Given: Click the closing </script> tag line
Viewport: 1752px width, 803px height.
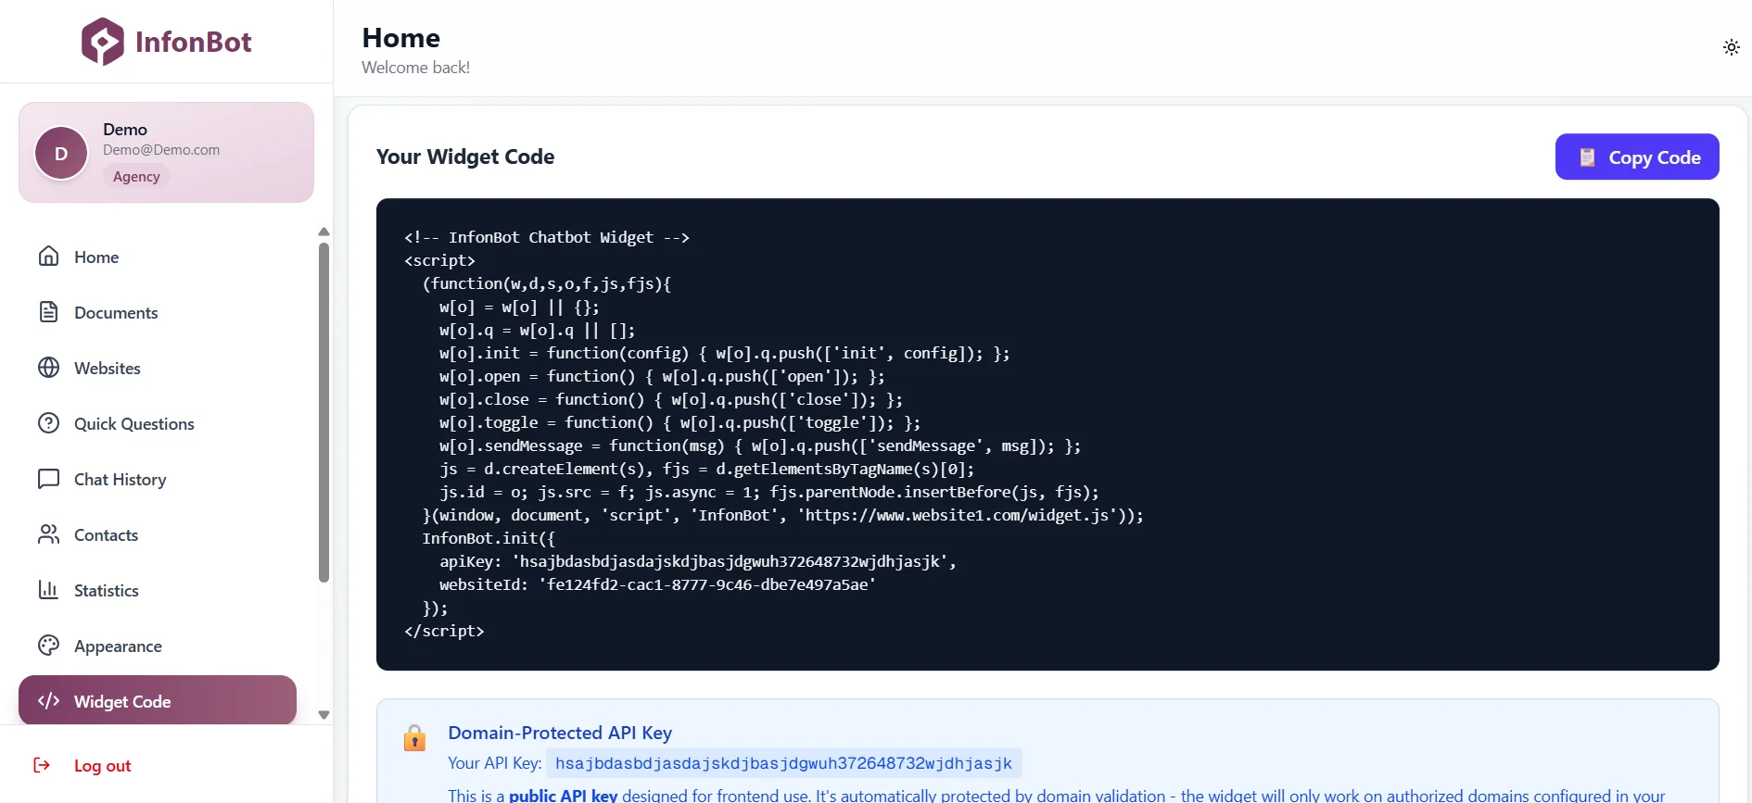Looking at the screenshot, I should (444, 631).
